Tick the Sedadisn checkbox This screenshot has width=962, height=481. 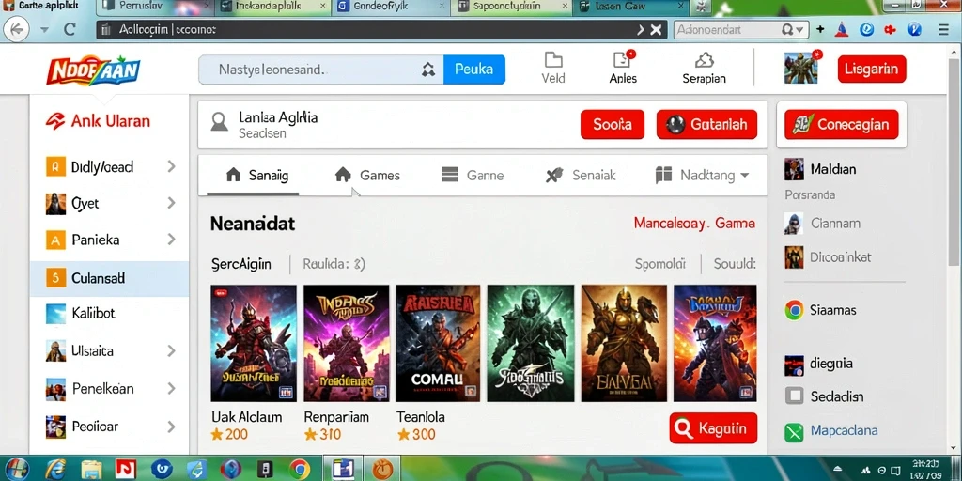click(794, 396)
